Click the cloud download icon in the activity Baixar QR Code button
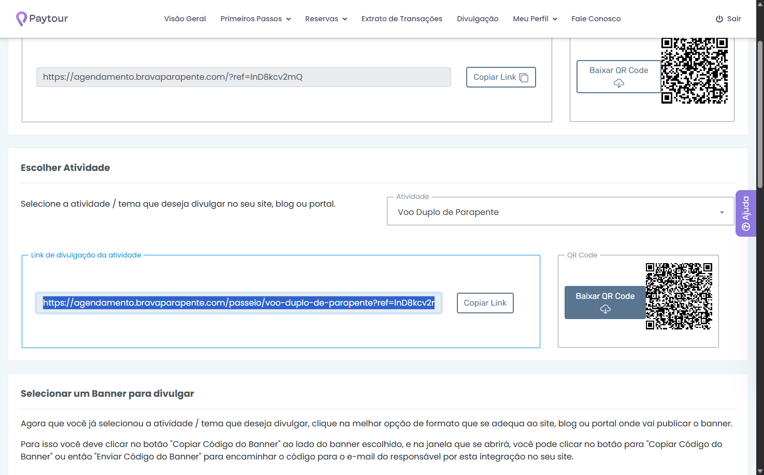 [606, 309]
